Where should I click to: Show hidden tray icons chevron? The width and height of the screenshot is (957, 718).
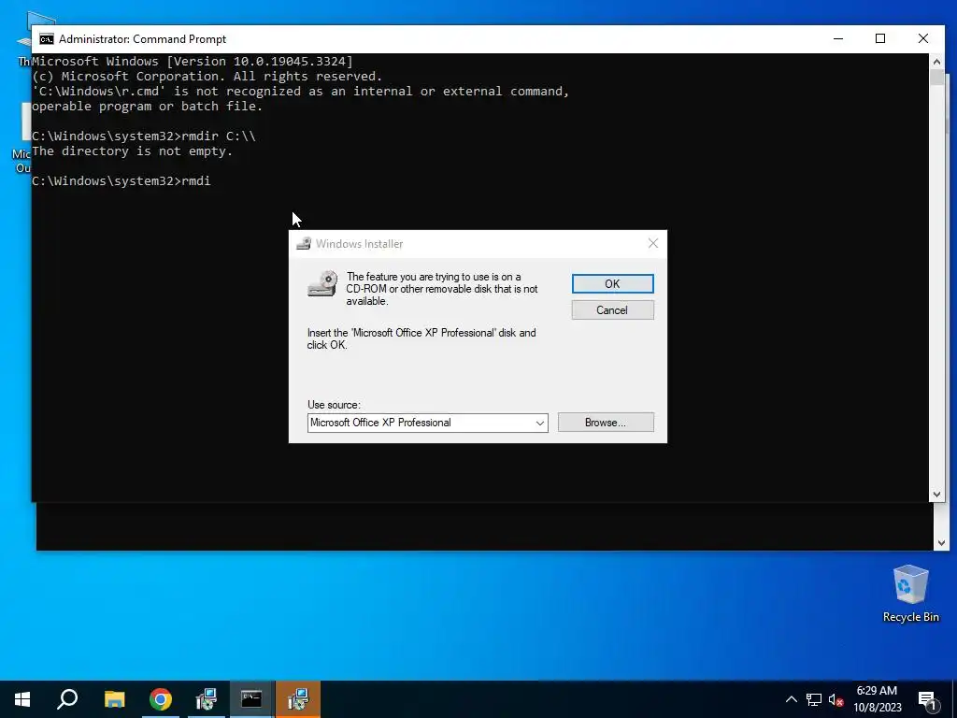tap(791, 699)
